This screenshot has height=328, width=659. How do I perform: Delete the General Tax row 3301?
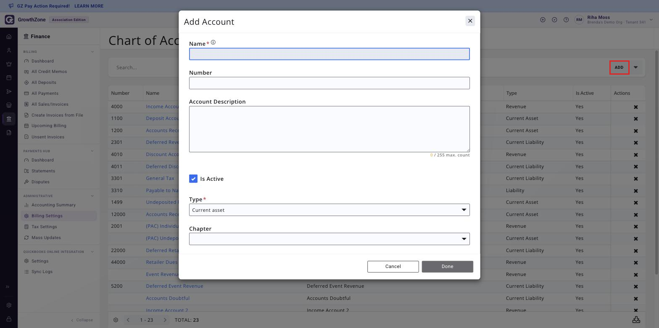636,179
